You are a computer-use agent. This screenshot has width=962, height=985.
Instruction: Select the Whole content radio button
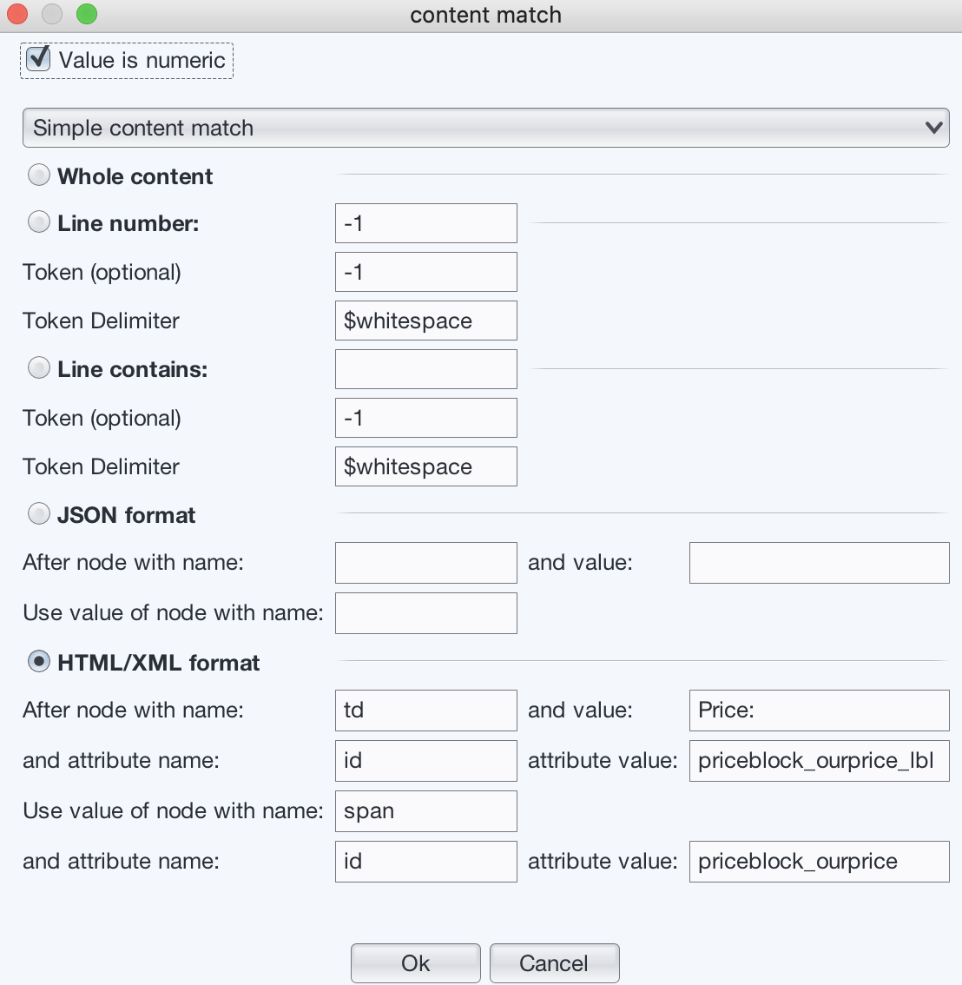[39, 175]
